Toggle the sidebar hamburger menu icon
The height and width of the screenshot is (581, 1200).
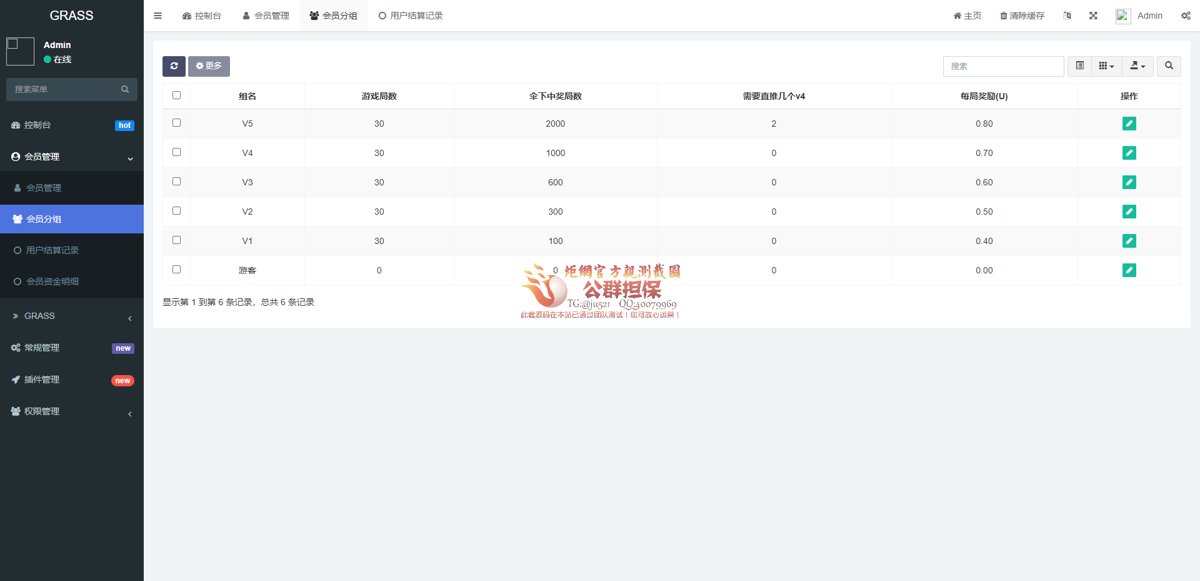pyautogui.click(x=158, y=16)
